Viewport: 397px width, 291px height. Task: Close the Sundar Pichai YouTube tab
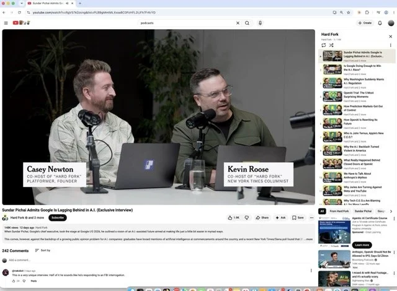point(72,3)
